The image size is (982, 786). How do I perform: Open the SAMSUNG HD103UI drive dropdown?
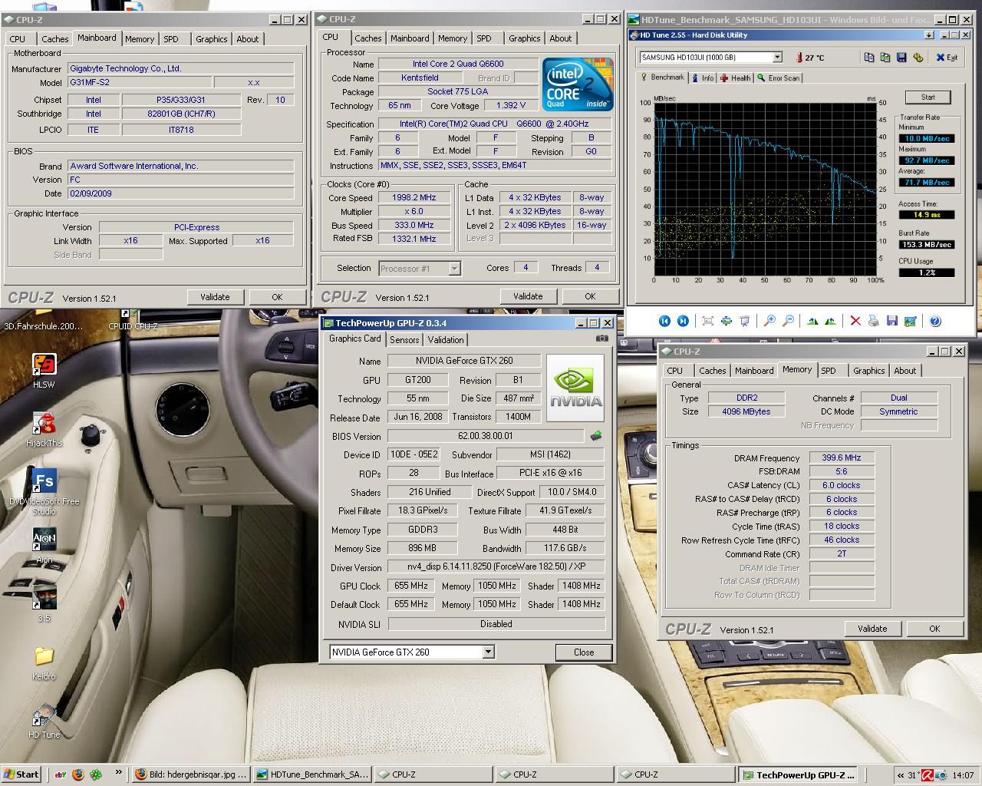(x=776, y=58)
